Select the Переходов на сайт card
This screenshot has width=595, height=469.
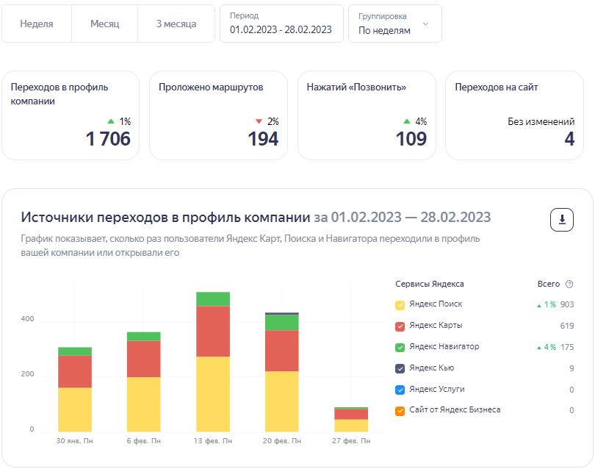point(514,115)
